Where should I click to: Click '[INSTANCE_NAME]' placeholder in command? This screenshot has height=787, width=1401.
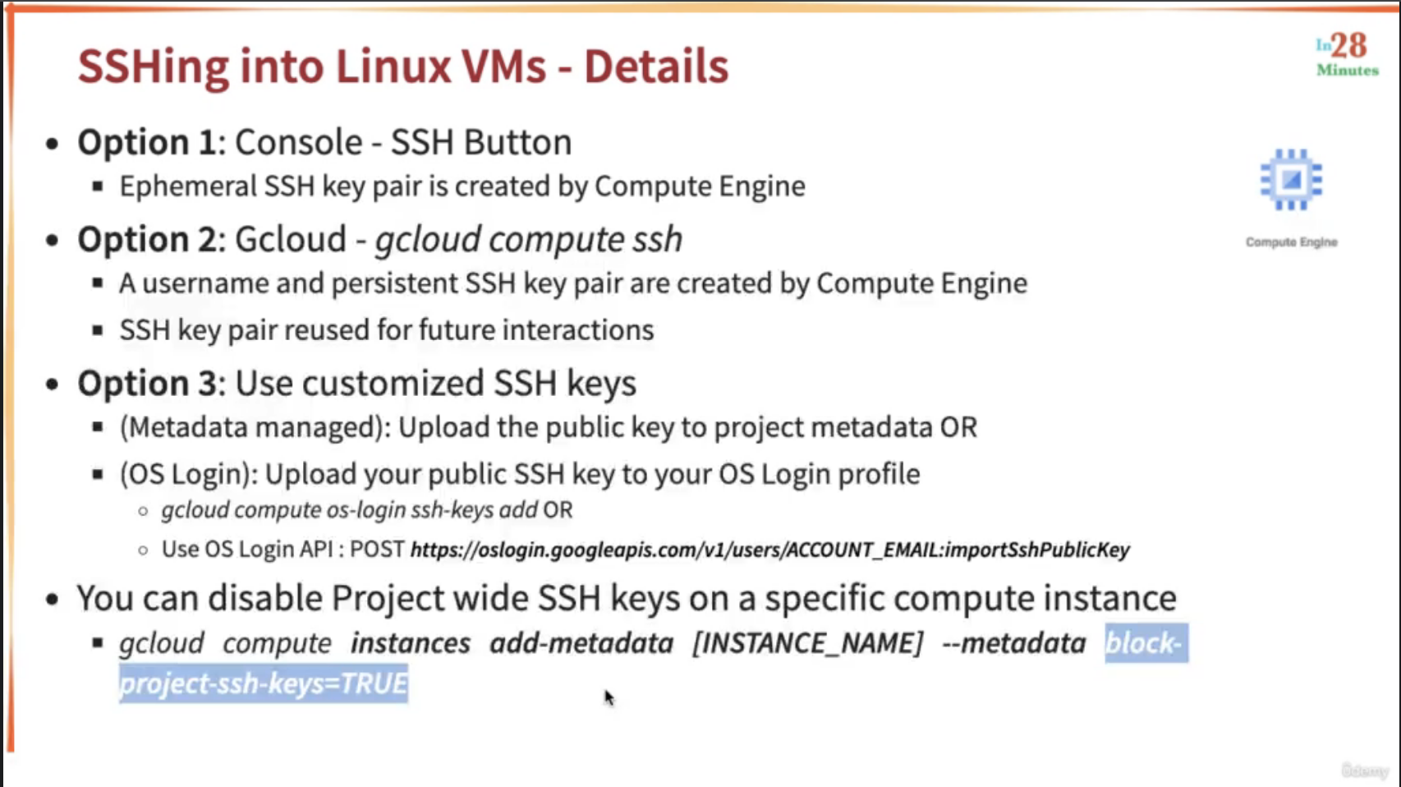pyautogui.click(x=808, y=642)
